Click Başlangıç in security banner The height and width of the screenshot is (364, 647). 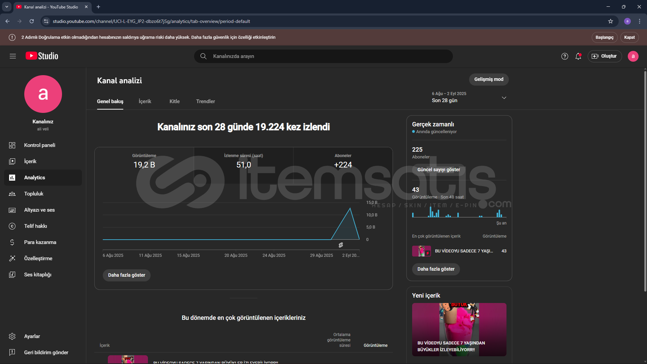[605, 37]
